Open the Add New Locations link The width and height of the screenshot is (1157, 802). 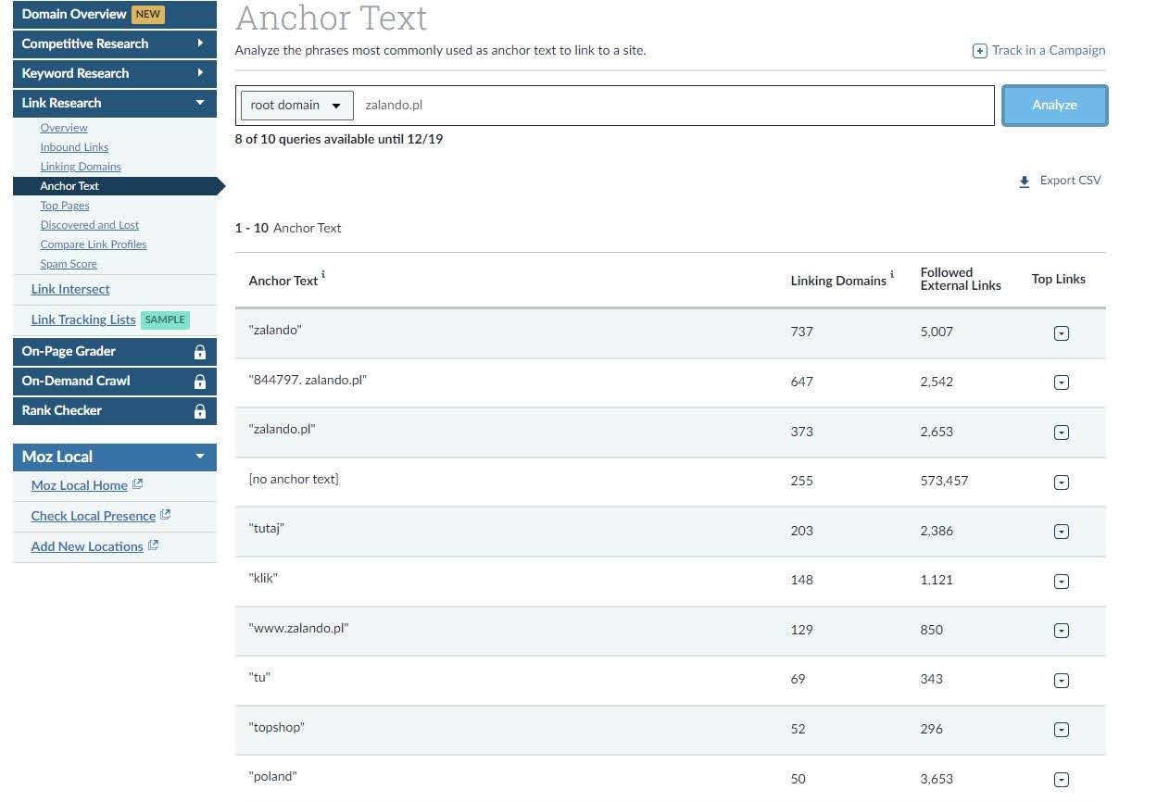point(87,546)
